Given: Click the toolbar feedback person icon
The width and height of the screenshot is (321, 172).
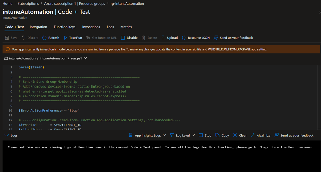Looking at the screenshot, I should pos(216,38).
